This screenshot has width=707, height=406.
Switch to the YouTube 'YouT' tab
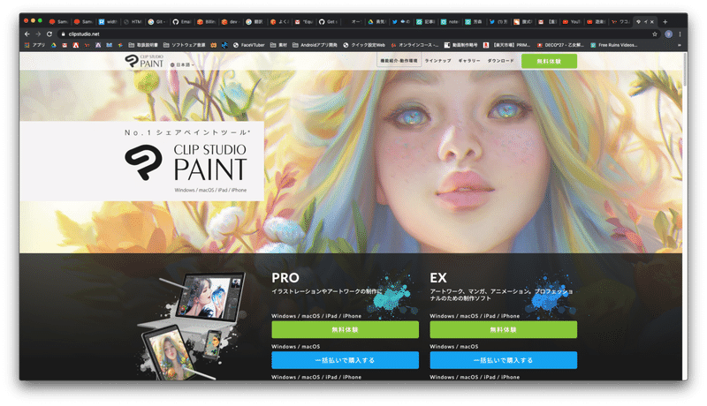coord(572,21)
